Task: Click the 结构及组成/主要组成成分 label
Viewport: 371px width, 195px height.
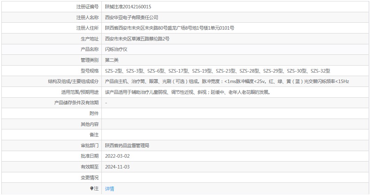Action: point(73,81)
